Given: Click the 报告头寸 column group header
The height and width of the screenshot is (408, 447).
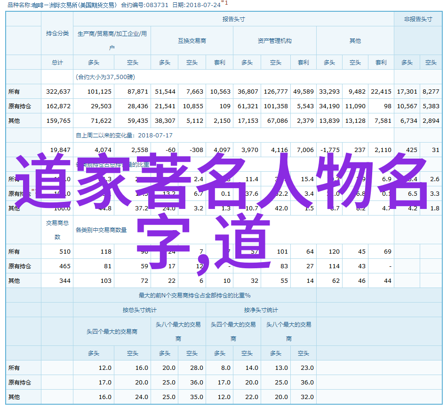Looking at the screenshot, I should tap(233, 19).
